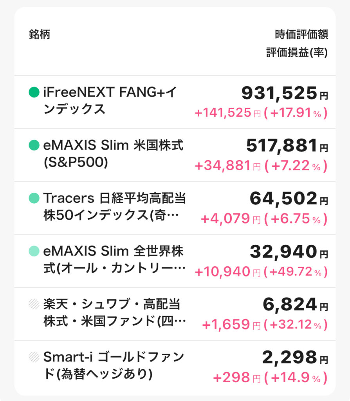Viewport: 350px width, 401px height.
Task: Click the light green dot beside Tracers 日経平均高配当
Action: tap(34, 198)
